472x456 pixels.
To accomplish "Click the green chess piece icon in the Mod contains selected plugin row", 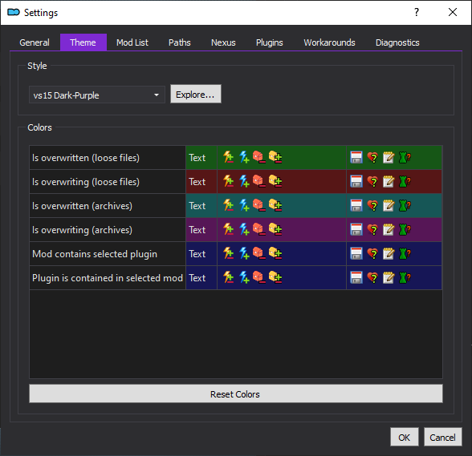I will (405, 253).
